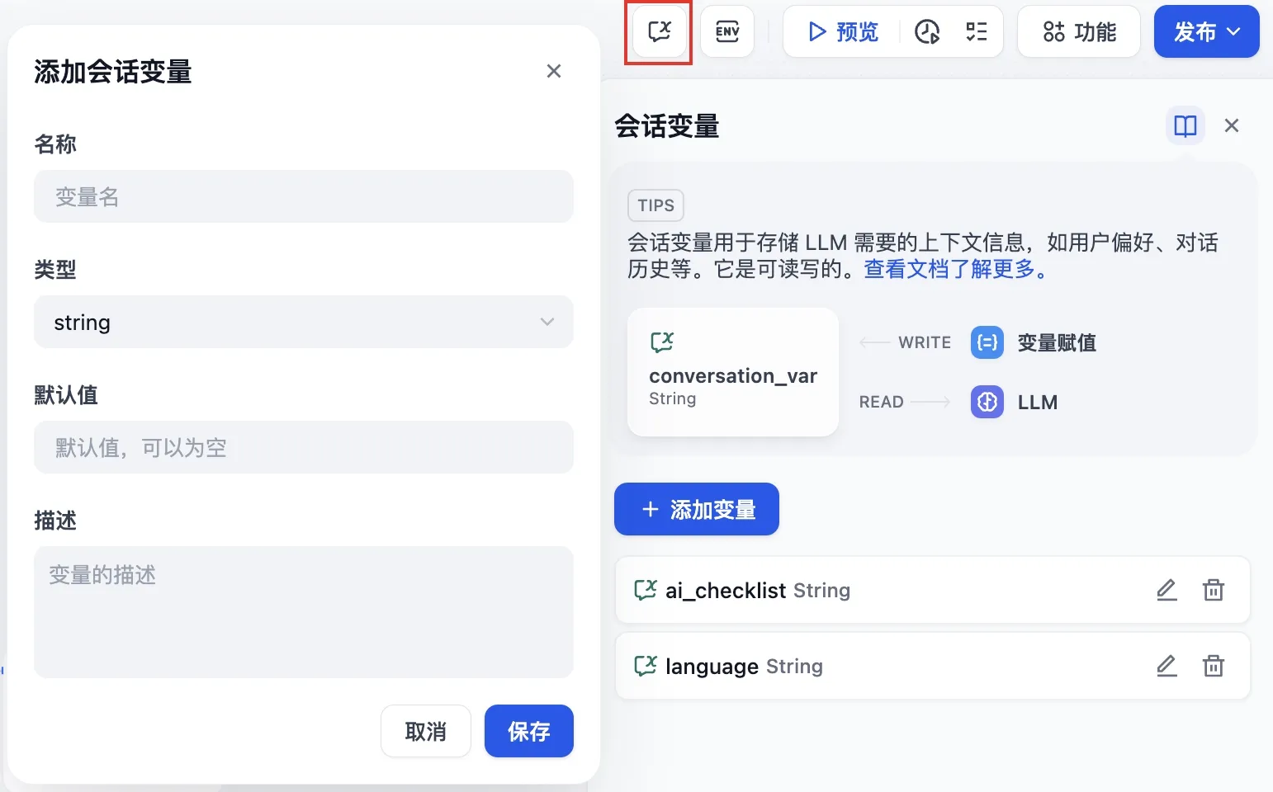Viewport: 1273px width, 792px height.
Task: Click the 默认值 default value field
Action: click(x=303, y=447)
